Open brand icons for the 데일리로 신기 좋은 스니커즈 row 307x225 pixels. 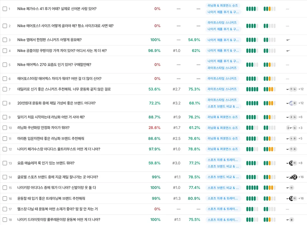point(291,89)
